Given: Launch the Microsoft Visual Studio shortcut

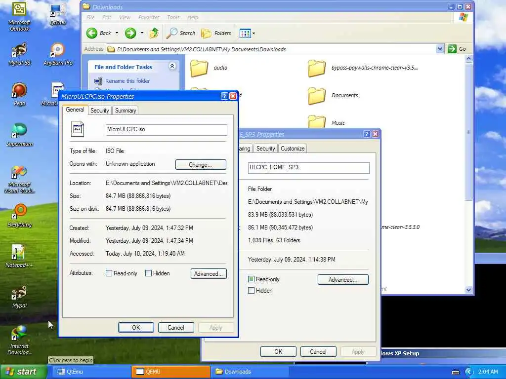Looking at the screenshot, I should tap(19, 179).
